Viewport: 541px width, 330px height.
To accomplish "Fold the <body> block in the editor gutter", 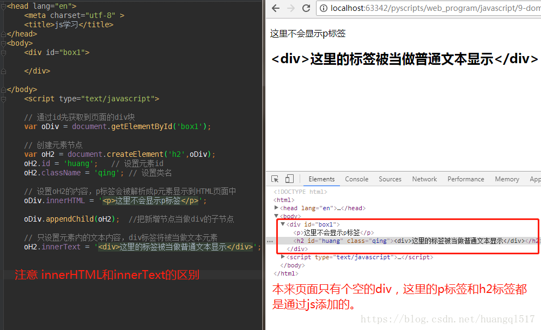I will point(3,44).
